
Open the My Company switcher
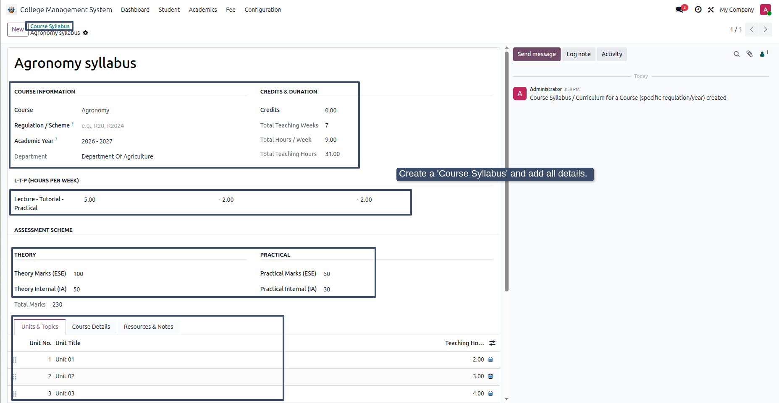(737, 10)
